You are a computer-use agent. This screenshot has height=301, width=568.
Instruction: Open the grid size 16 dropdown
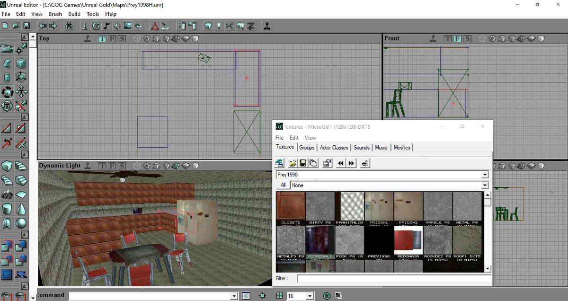click(x=310, y=296)
